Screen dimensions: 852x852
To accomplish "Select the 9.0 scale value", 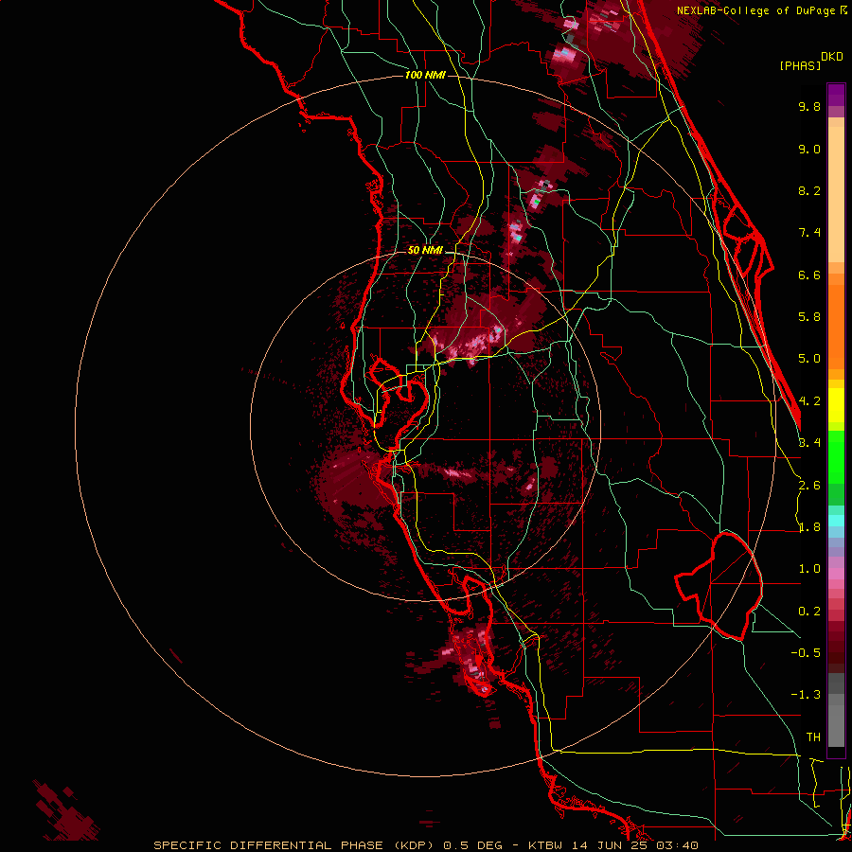I will [x=809, y=149].
